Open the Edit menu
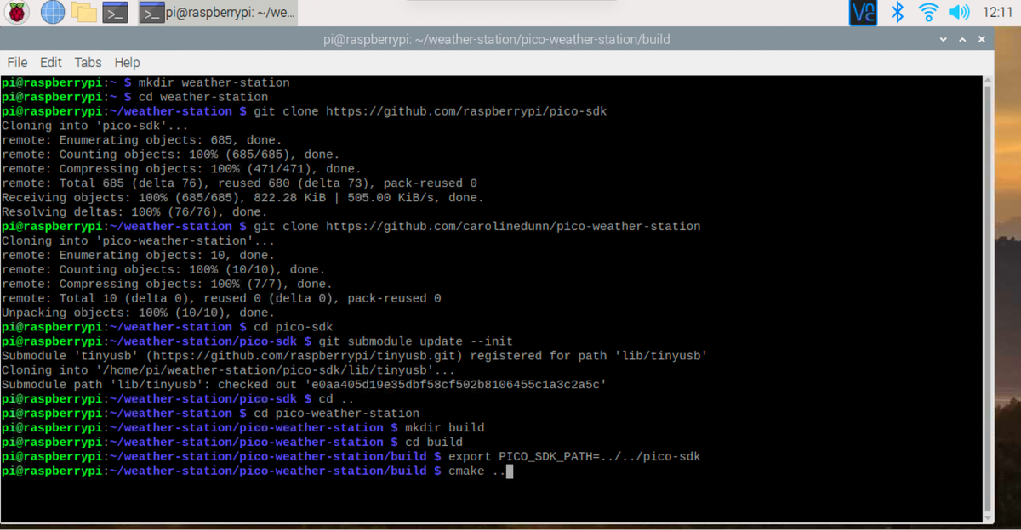The width and height of the screenshot is (1021, 530). click(51, 62)
